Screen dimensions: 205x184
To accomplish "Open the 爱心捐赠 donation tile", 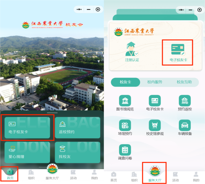I will coord(27,152).
